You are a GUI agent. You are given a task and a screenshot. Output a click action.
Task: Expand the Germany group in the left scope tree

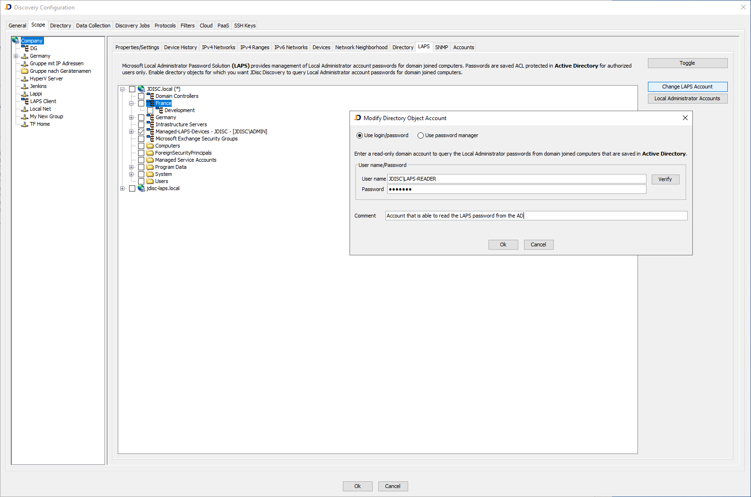point(16,56)
